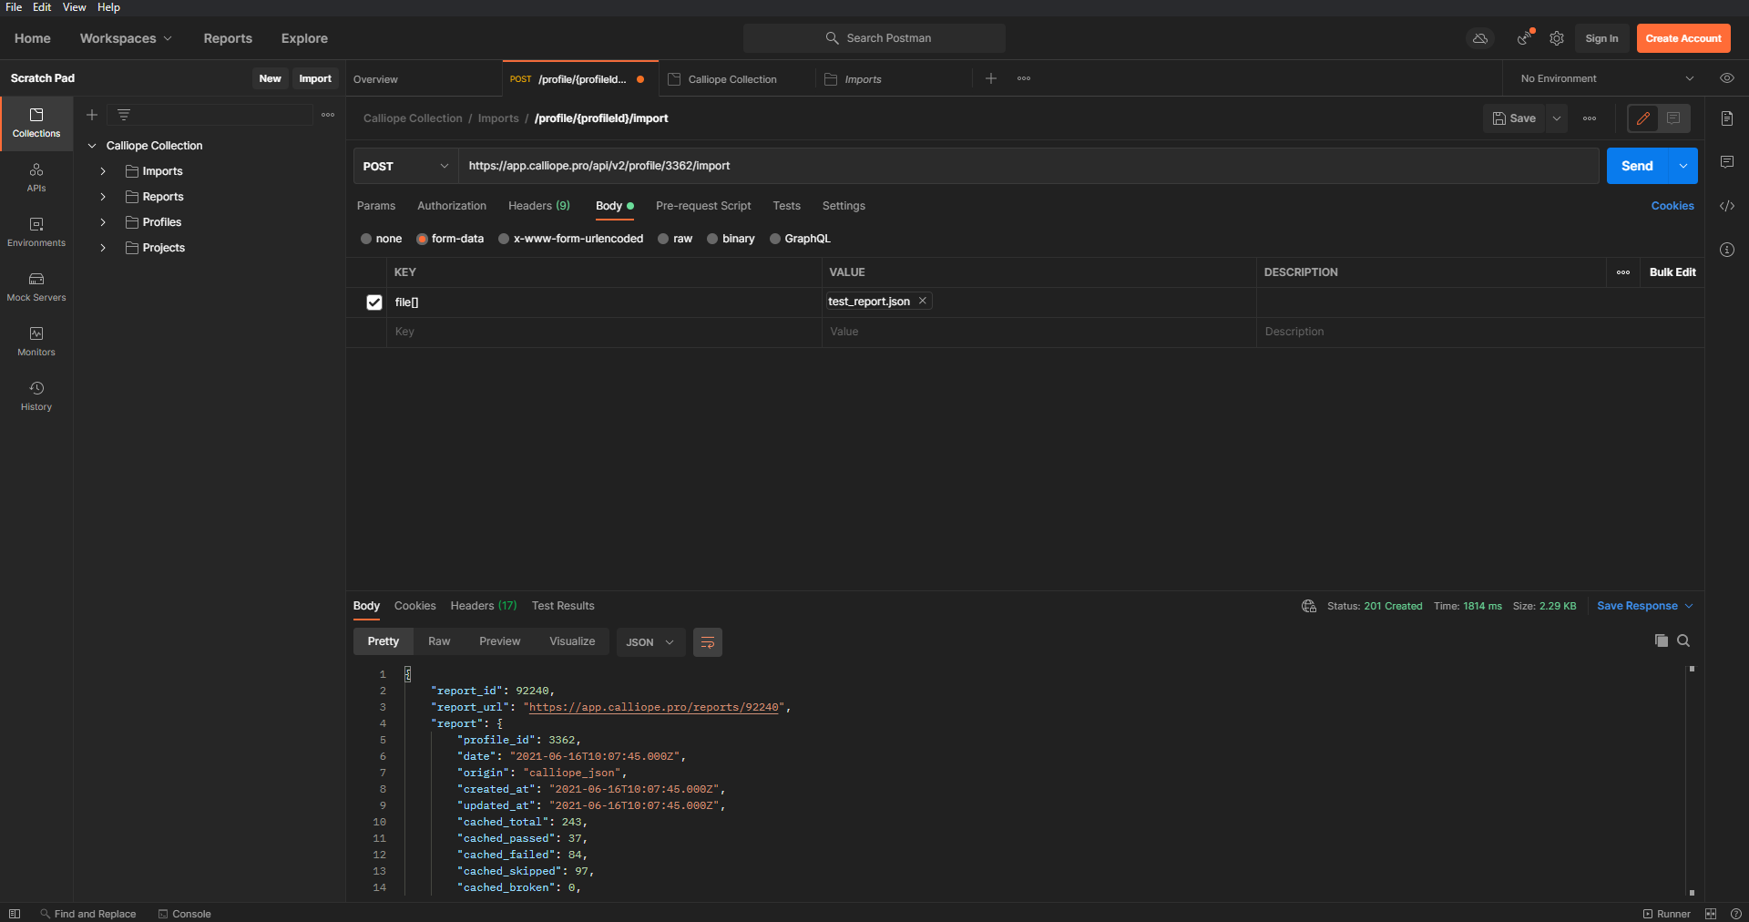Open the Monitors sidebar panel
The height and width of the screenshot is (922, 1749).
[x=36, y=342]
